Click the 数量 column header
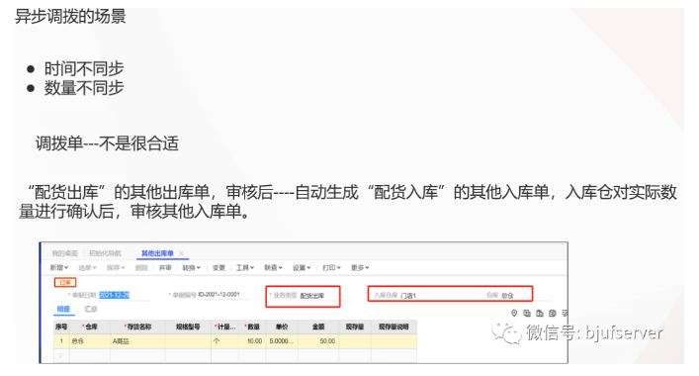The image size is (699, 376). [x=252, y=327]
